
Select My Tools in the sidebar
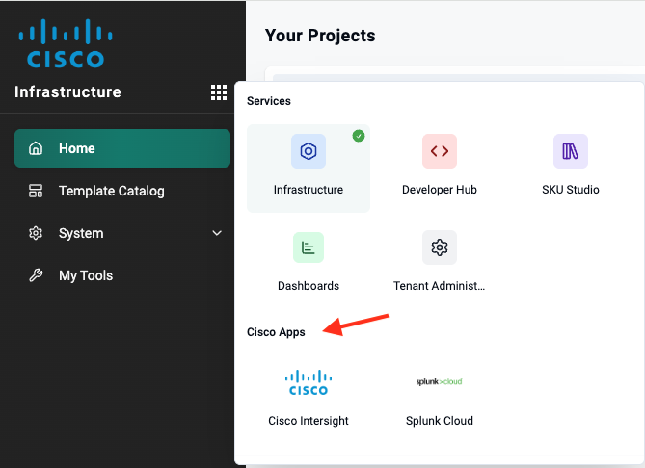(x=85, y=275)
